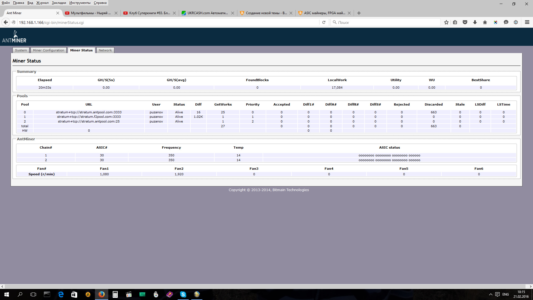This screenshot has height=300, width=533.
Task: Open new browser tab plus button
Action: pyautogui.click(x=359, y=13)
